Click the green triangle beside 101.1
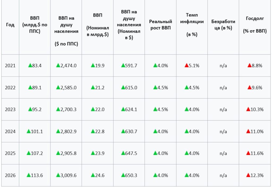Viewport: 272px width, 187px height. click(x=29, y=131)
